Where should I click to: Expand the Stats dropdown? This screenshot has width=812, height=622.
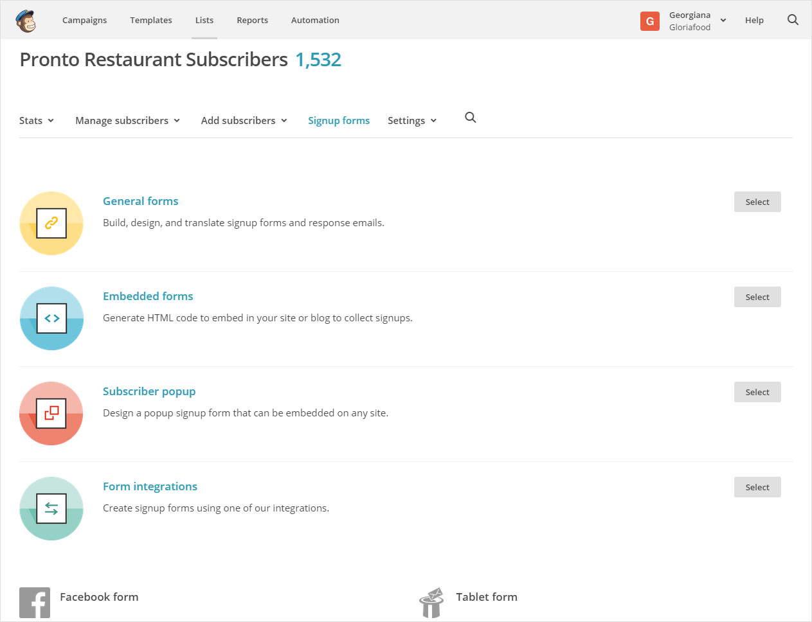(37, 120)
